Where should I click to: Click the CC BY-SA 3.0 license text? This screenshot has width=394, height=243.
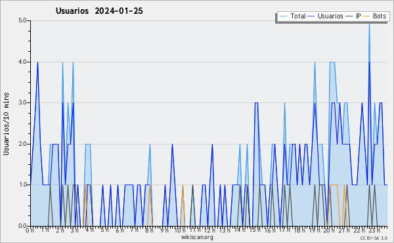pos(374,238)
